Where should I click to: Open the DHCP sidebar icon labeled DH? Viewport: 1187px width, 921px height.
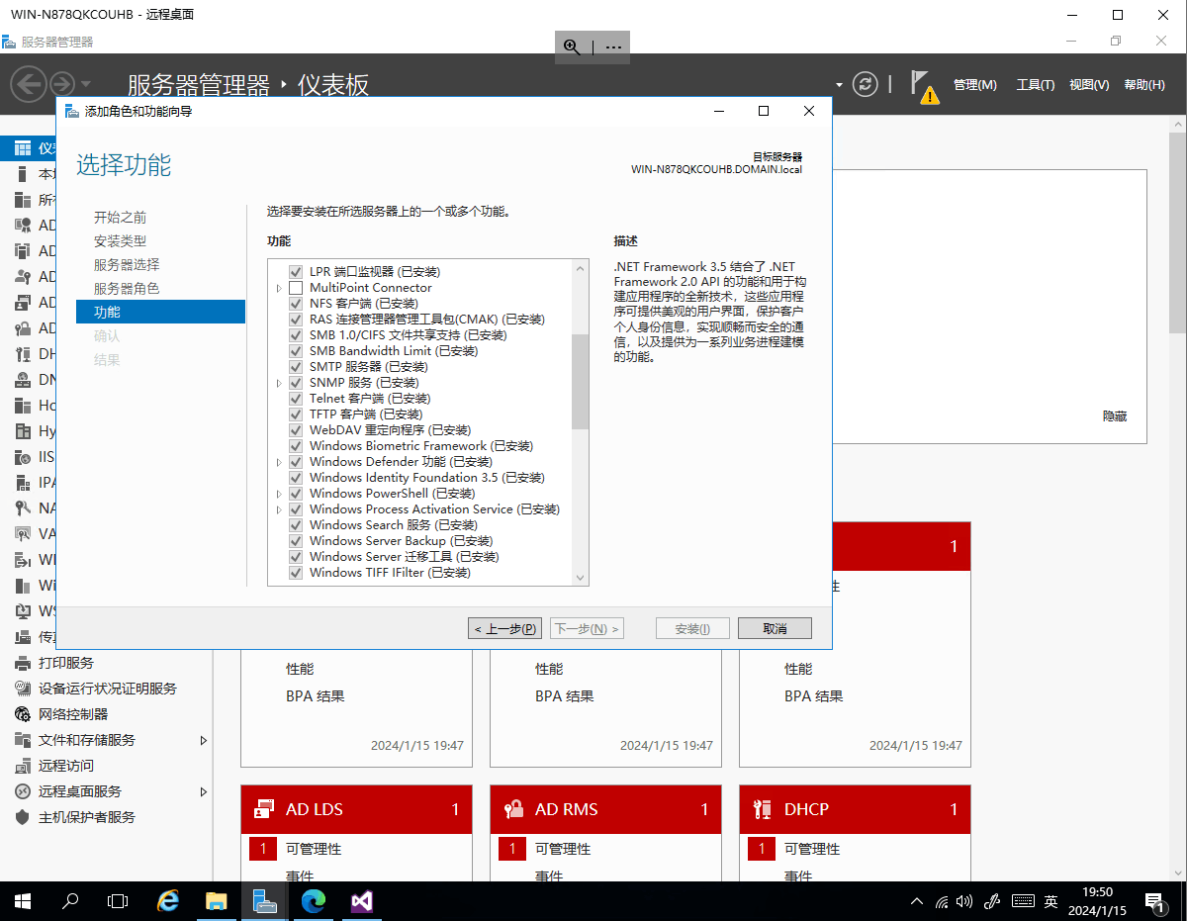click(x=23, y=354)
